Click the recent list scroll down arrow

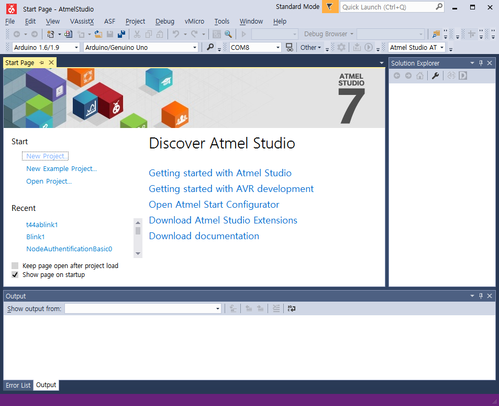click(138, 253)
